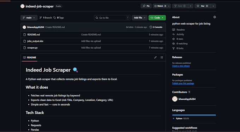Edit the README with the pencil icon
The width and height of the screenshot is (240, 132).
[x=155, y=57]
